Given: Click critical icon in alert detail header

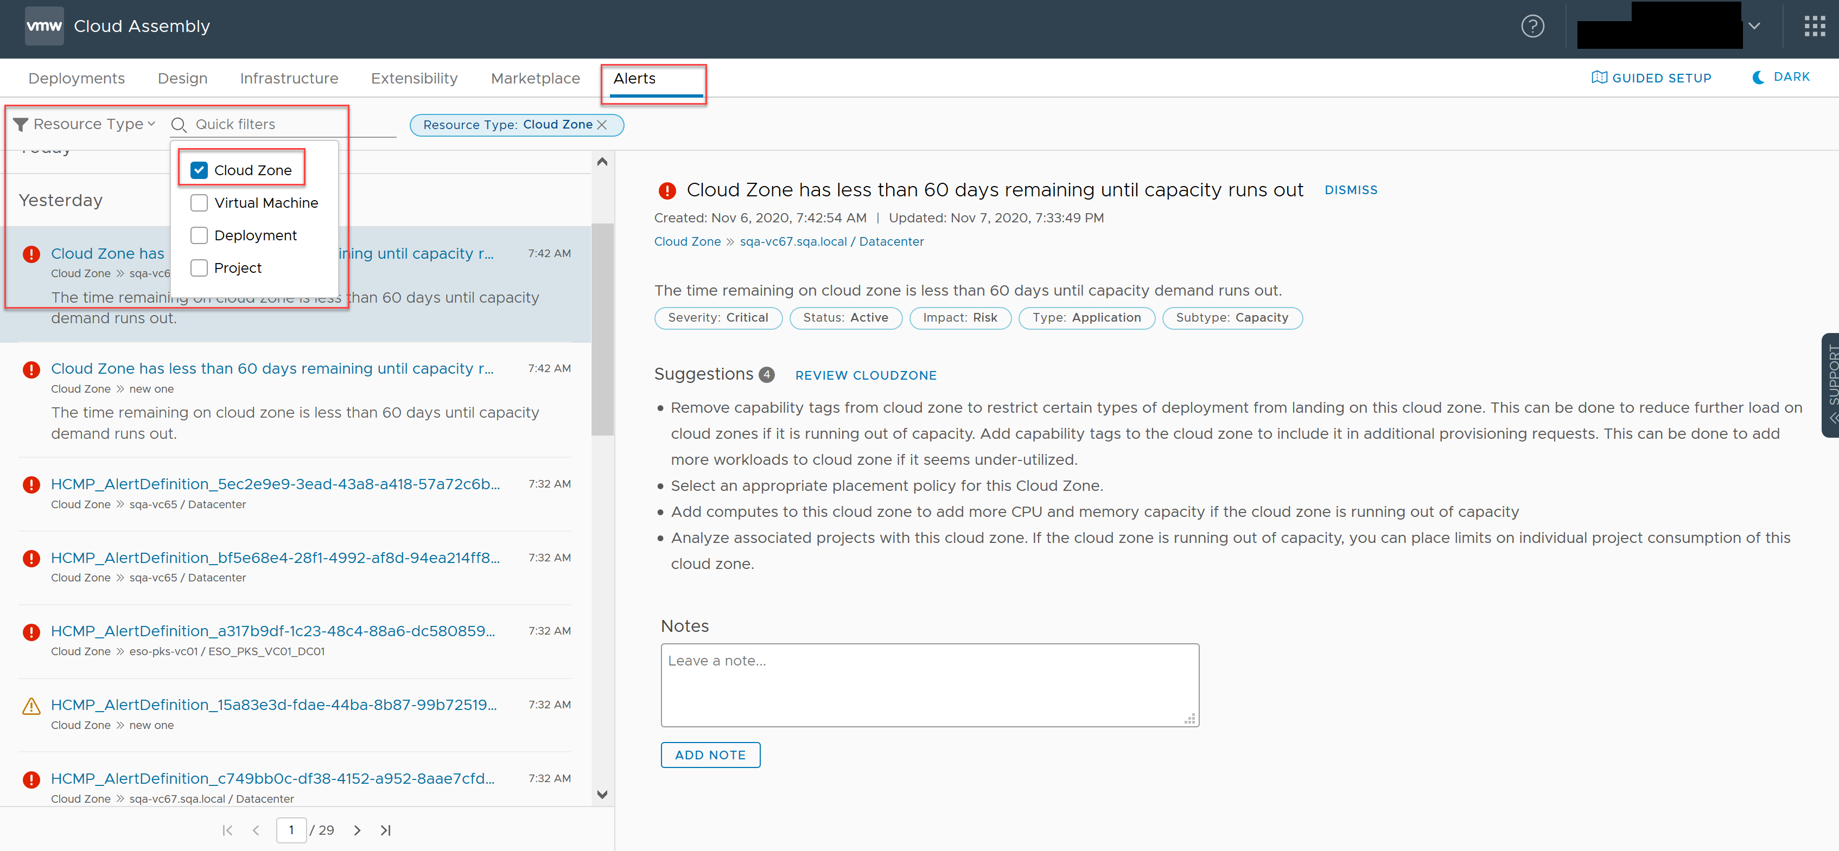Looking at the screenshot, I should (x=667, y=190).
